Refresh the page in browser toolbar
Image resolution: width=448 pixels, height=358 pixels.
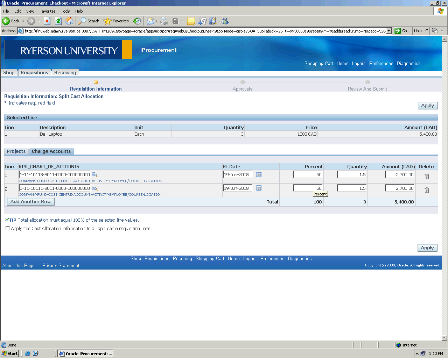pyautogui.click(x=58, y=21)
